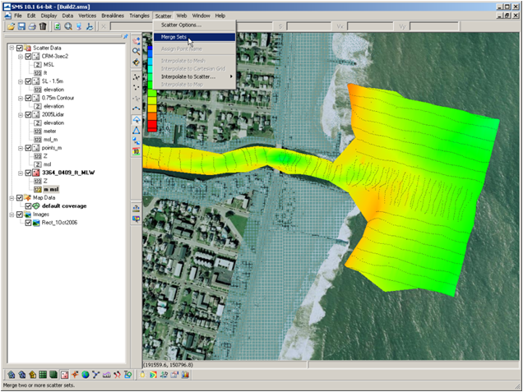Click the red swatch in the contour legend

click(x=152, y=126)
